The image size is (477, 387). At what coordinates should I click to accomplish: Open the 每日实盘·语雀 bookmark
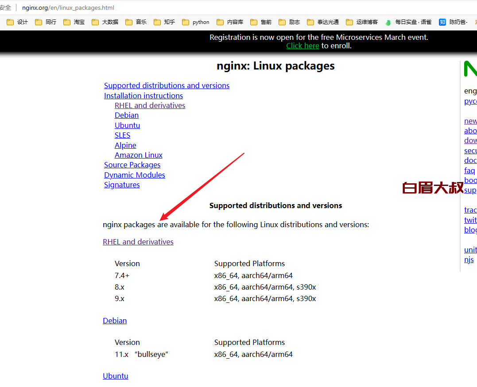click(408, 22)
